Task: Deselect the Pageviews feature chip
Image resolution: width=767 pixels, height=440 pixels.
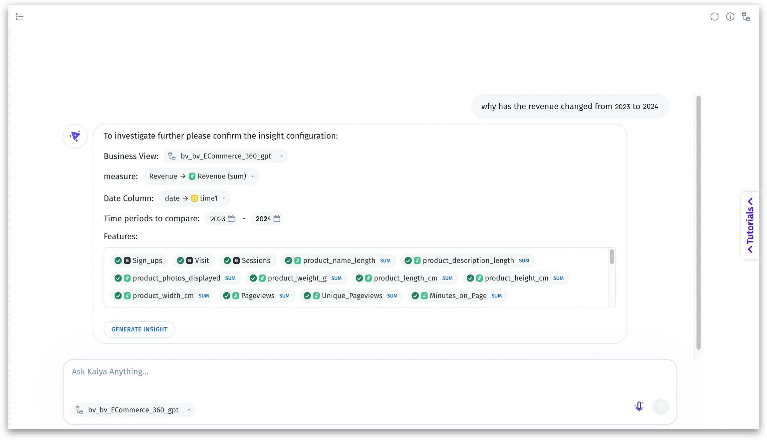Action: pyautogui.click(x=227, y=296)
